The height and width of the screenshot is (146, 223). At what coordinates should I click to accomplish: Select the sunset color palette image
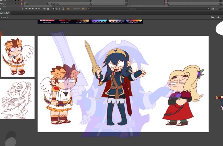coord(134,21)
